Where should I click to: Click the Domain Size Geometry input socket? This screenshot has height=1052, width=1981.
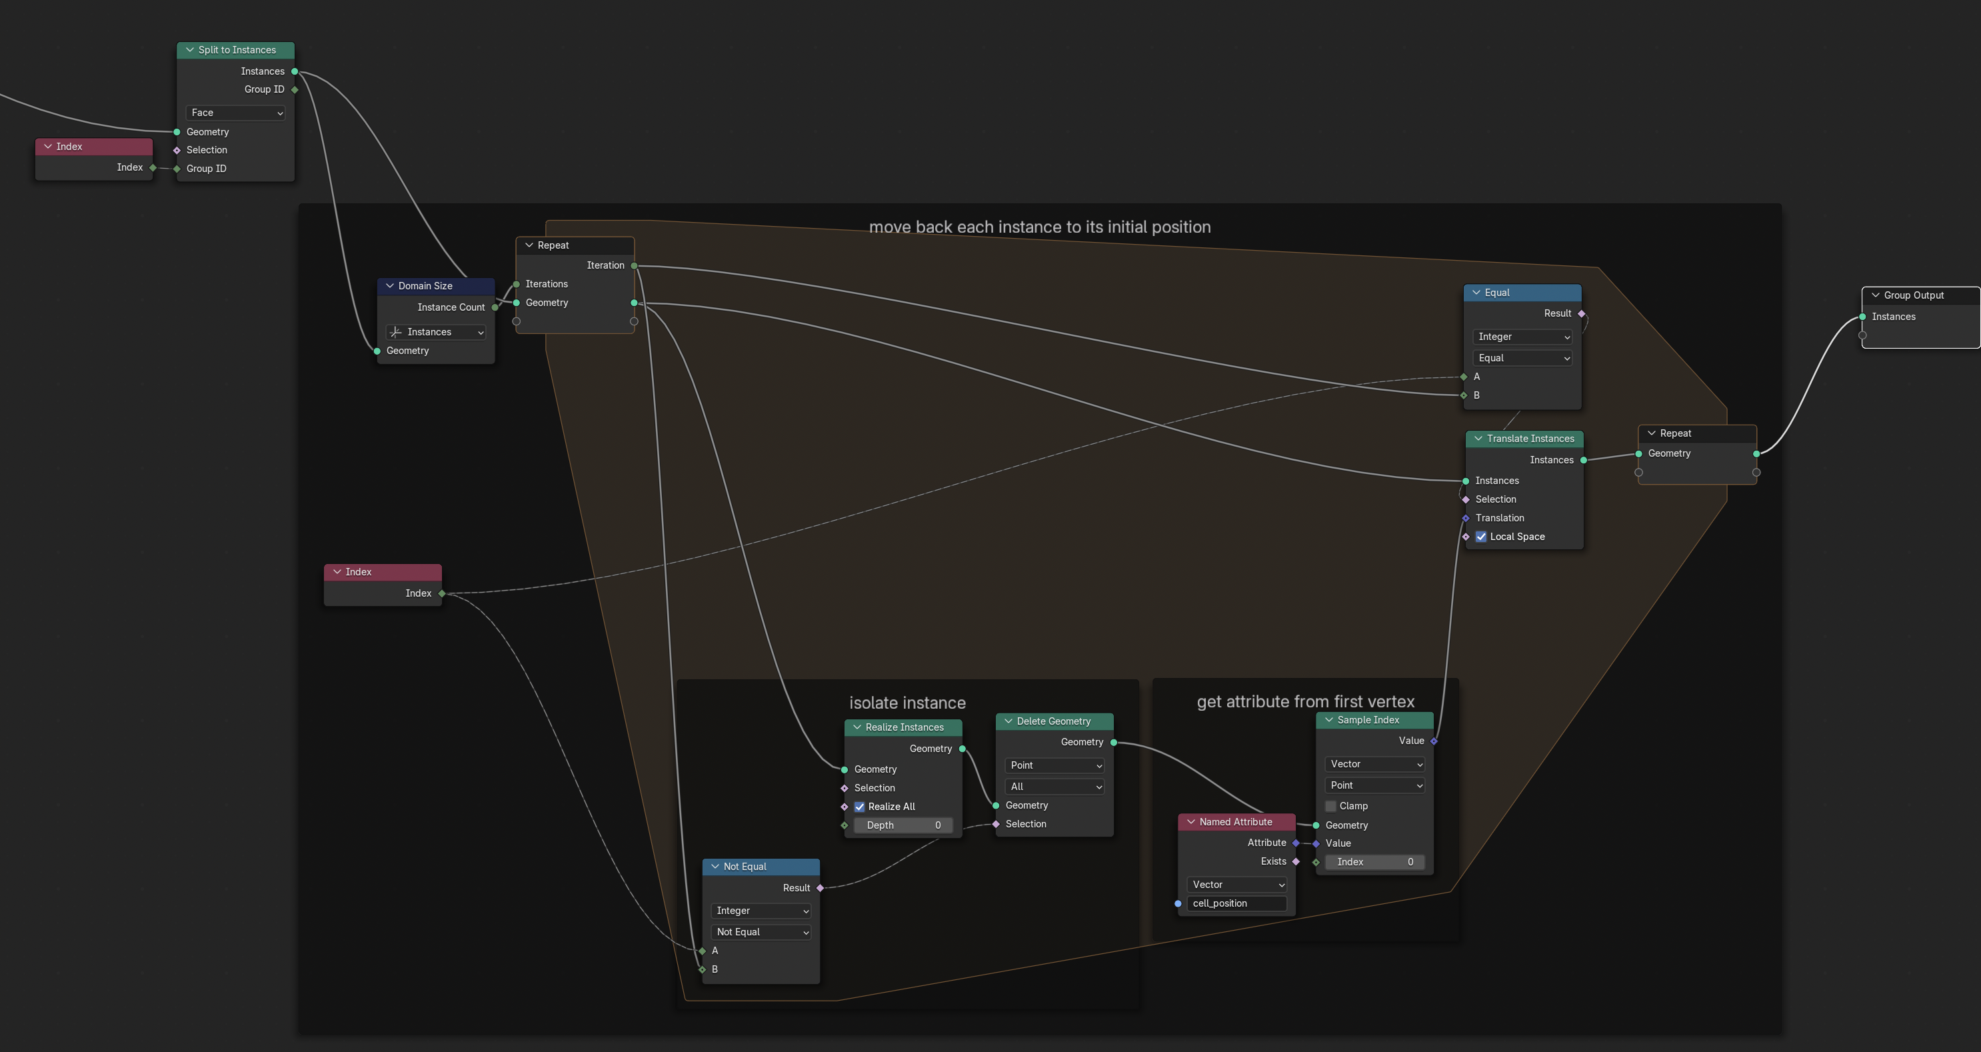pyautogui.click(x=377, y=351)
